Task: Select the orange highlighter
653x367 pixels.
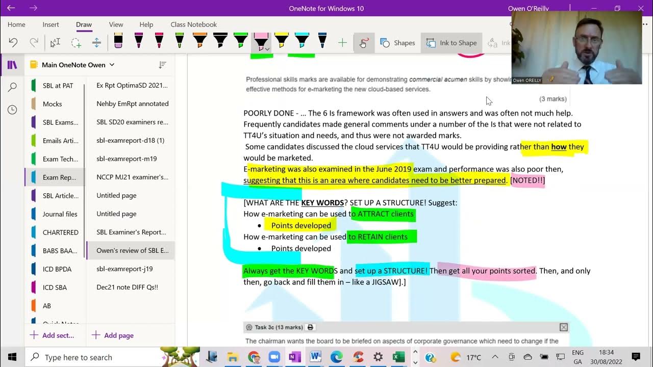Action: [200, 41]
